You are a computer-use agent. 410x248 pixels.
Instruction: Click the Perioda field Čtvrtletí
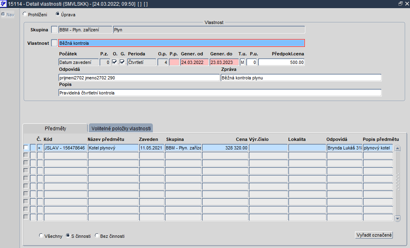(x=142, y=62)
